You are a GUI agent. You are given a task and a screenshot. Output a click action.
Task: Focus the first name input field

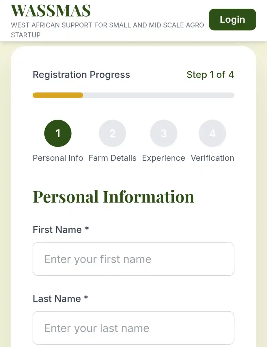pos(133,259)
